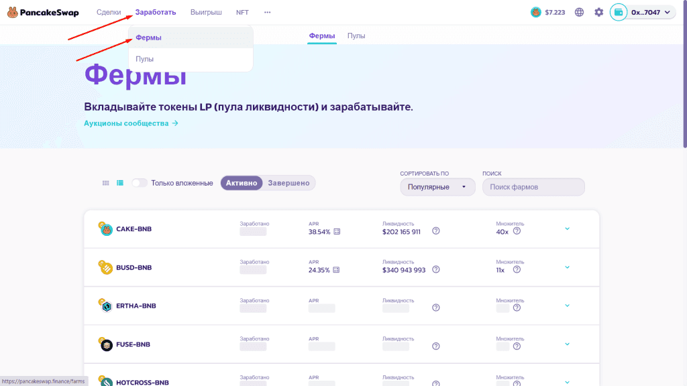Open the CAKE price token icon
687x386 pixels.
535,12
